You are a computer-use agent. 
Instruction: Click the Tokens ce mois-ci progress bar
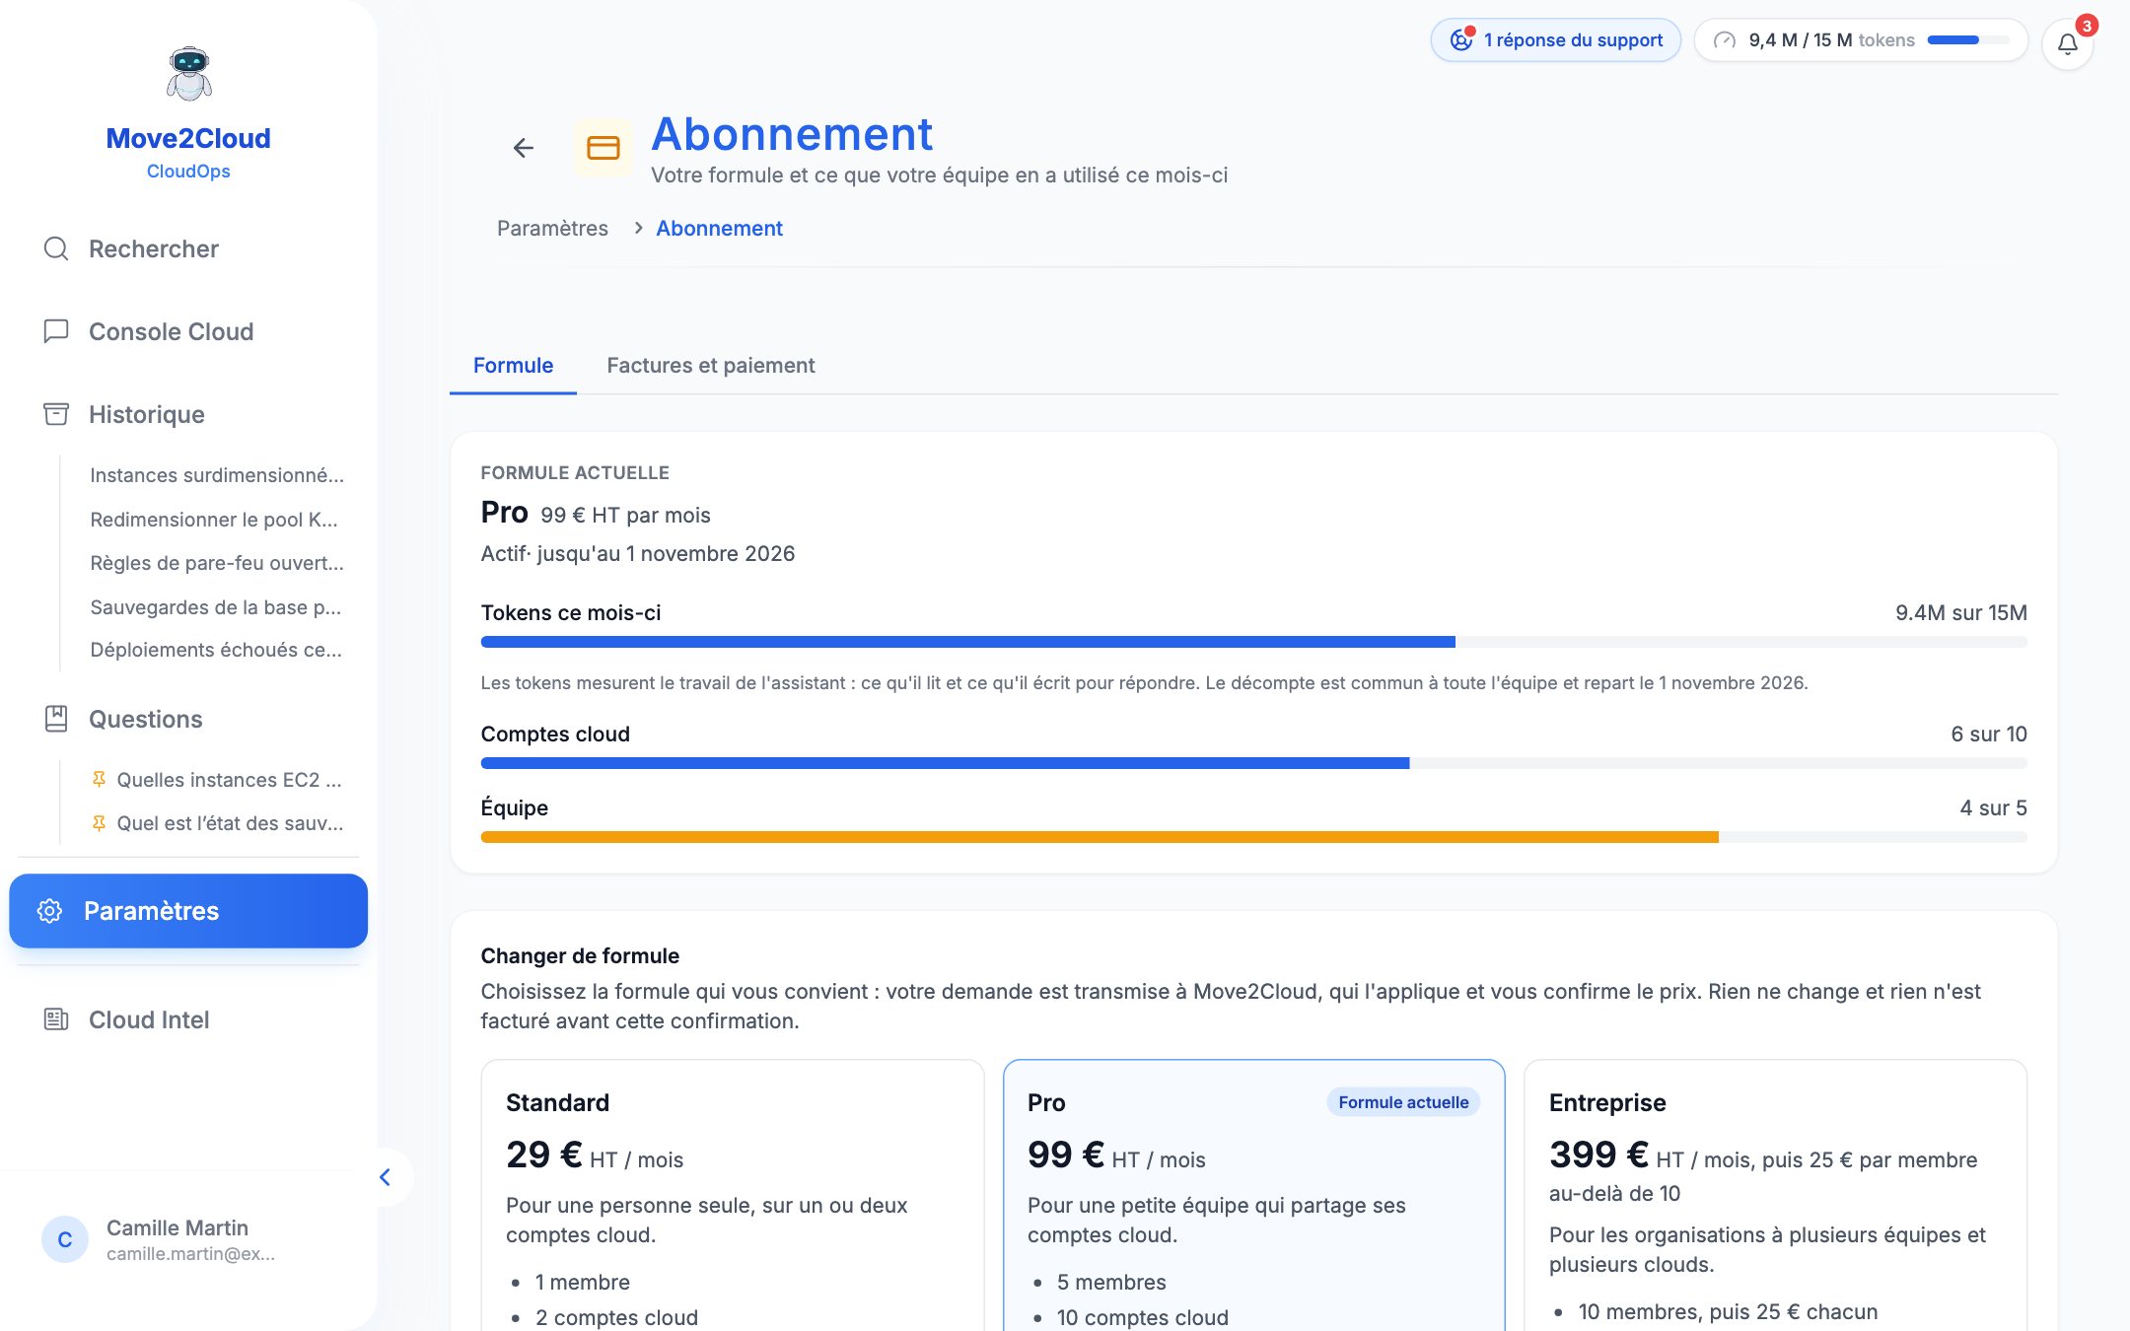(x=1253, y=642)
